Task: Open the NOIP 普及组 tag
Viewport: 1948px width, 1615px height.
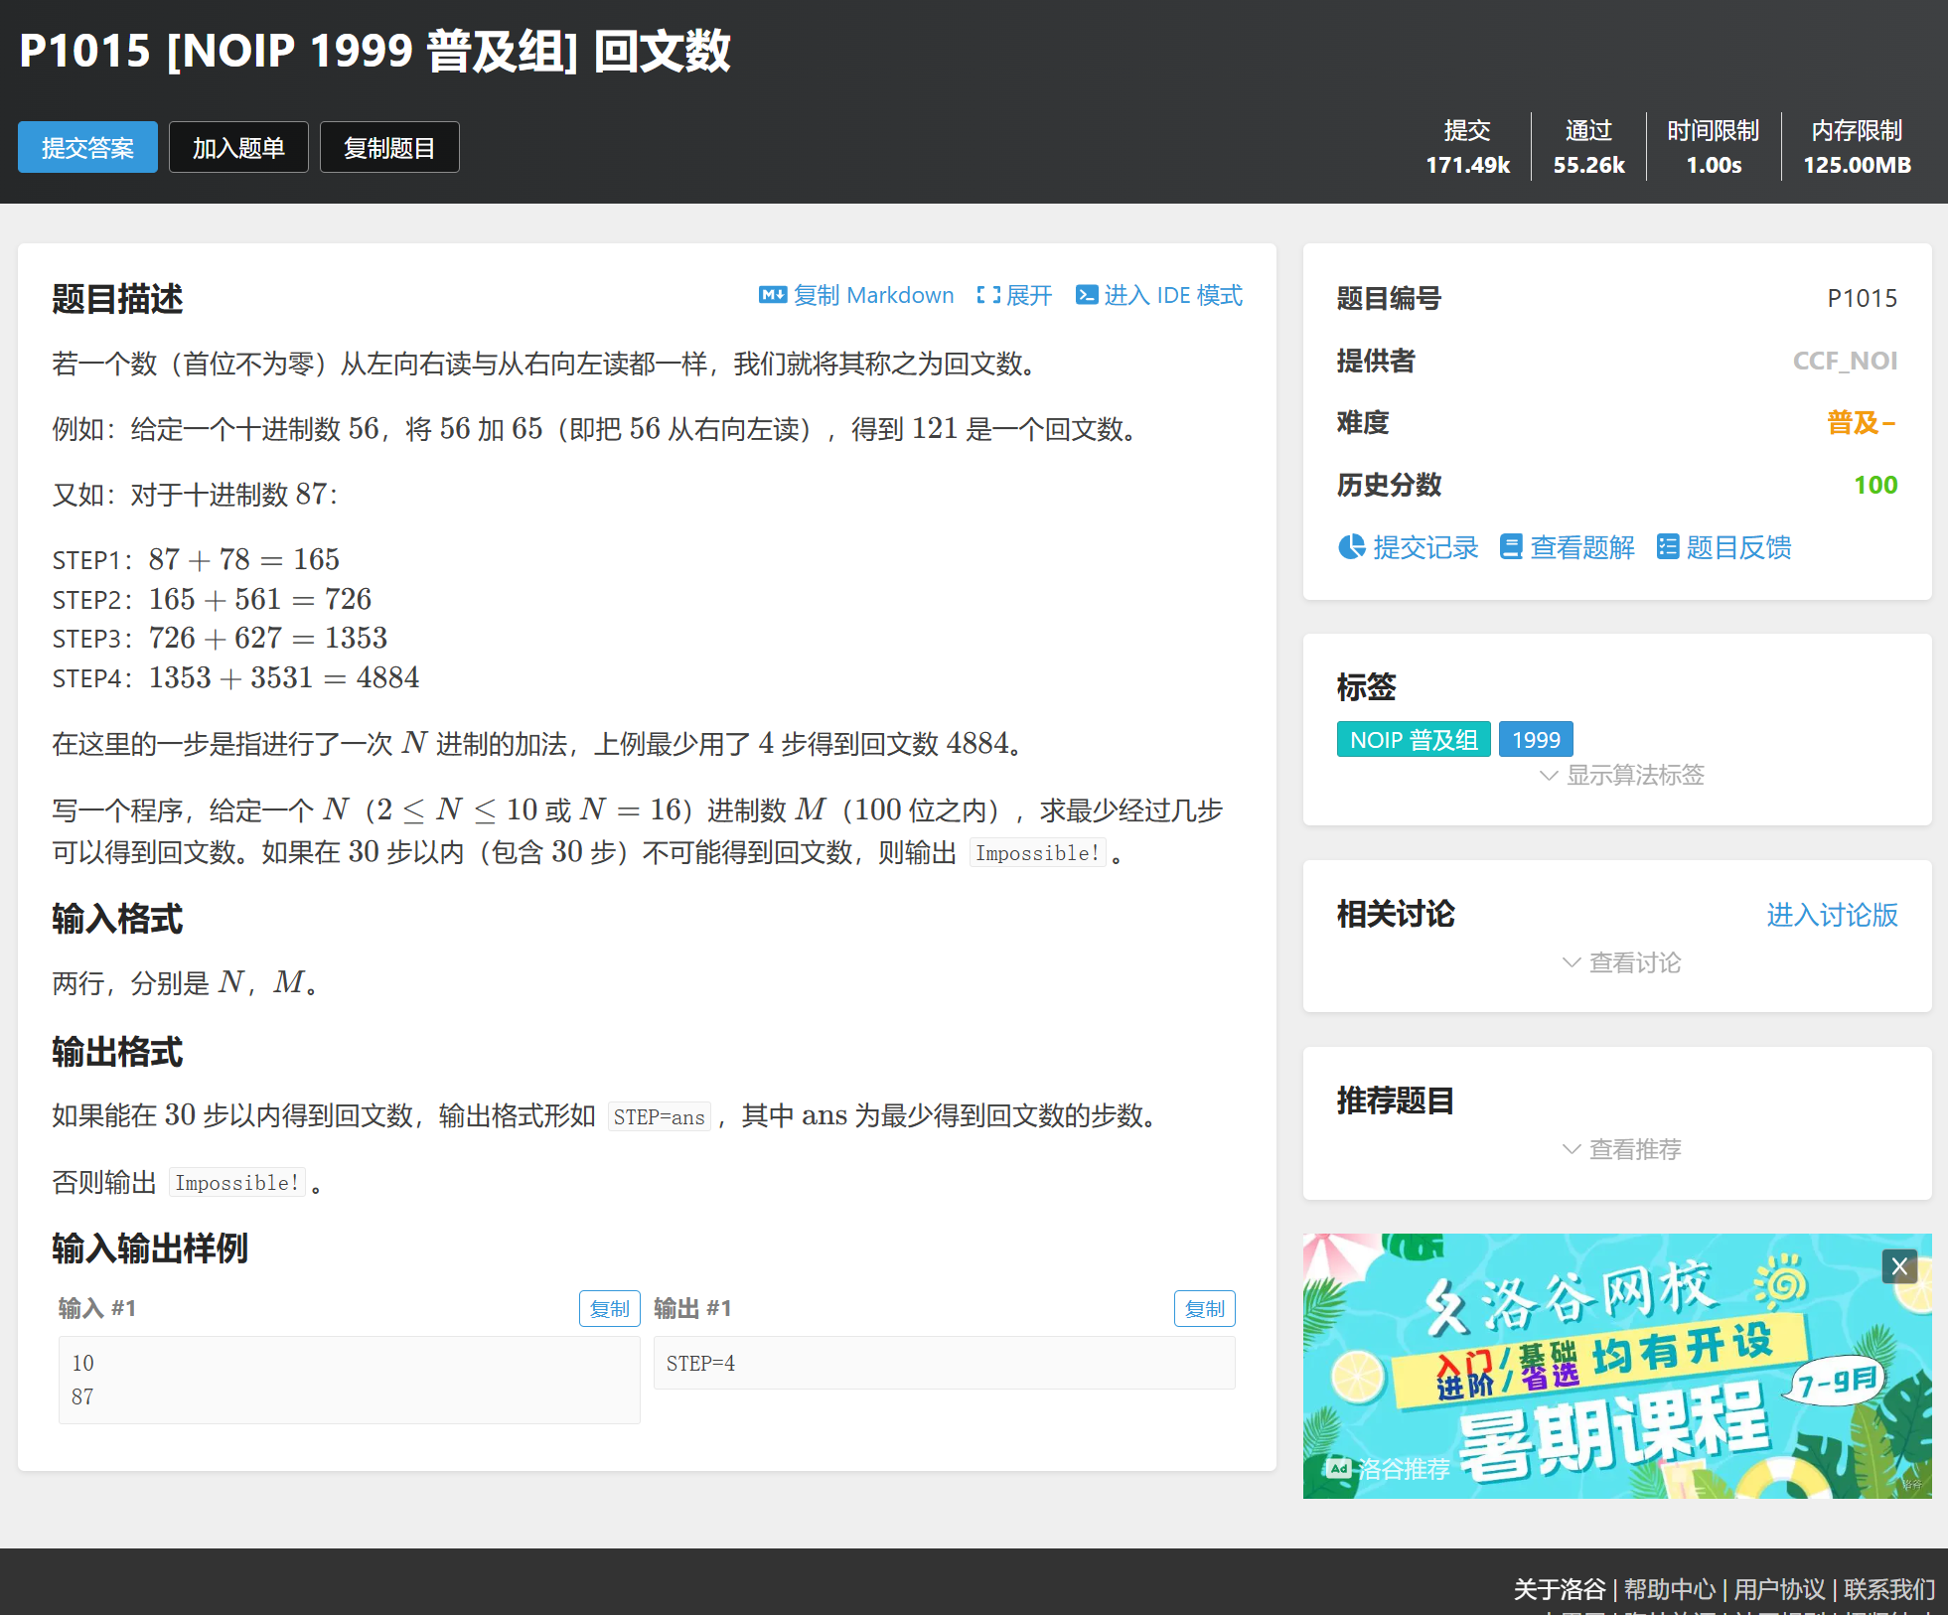Action: point(1413,740)
